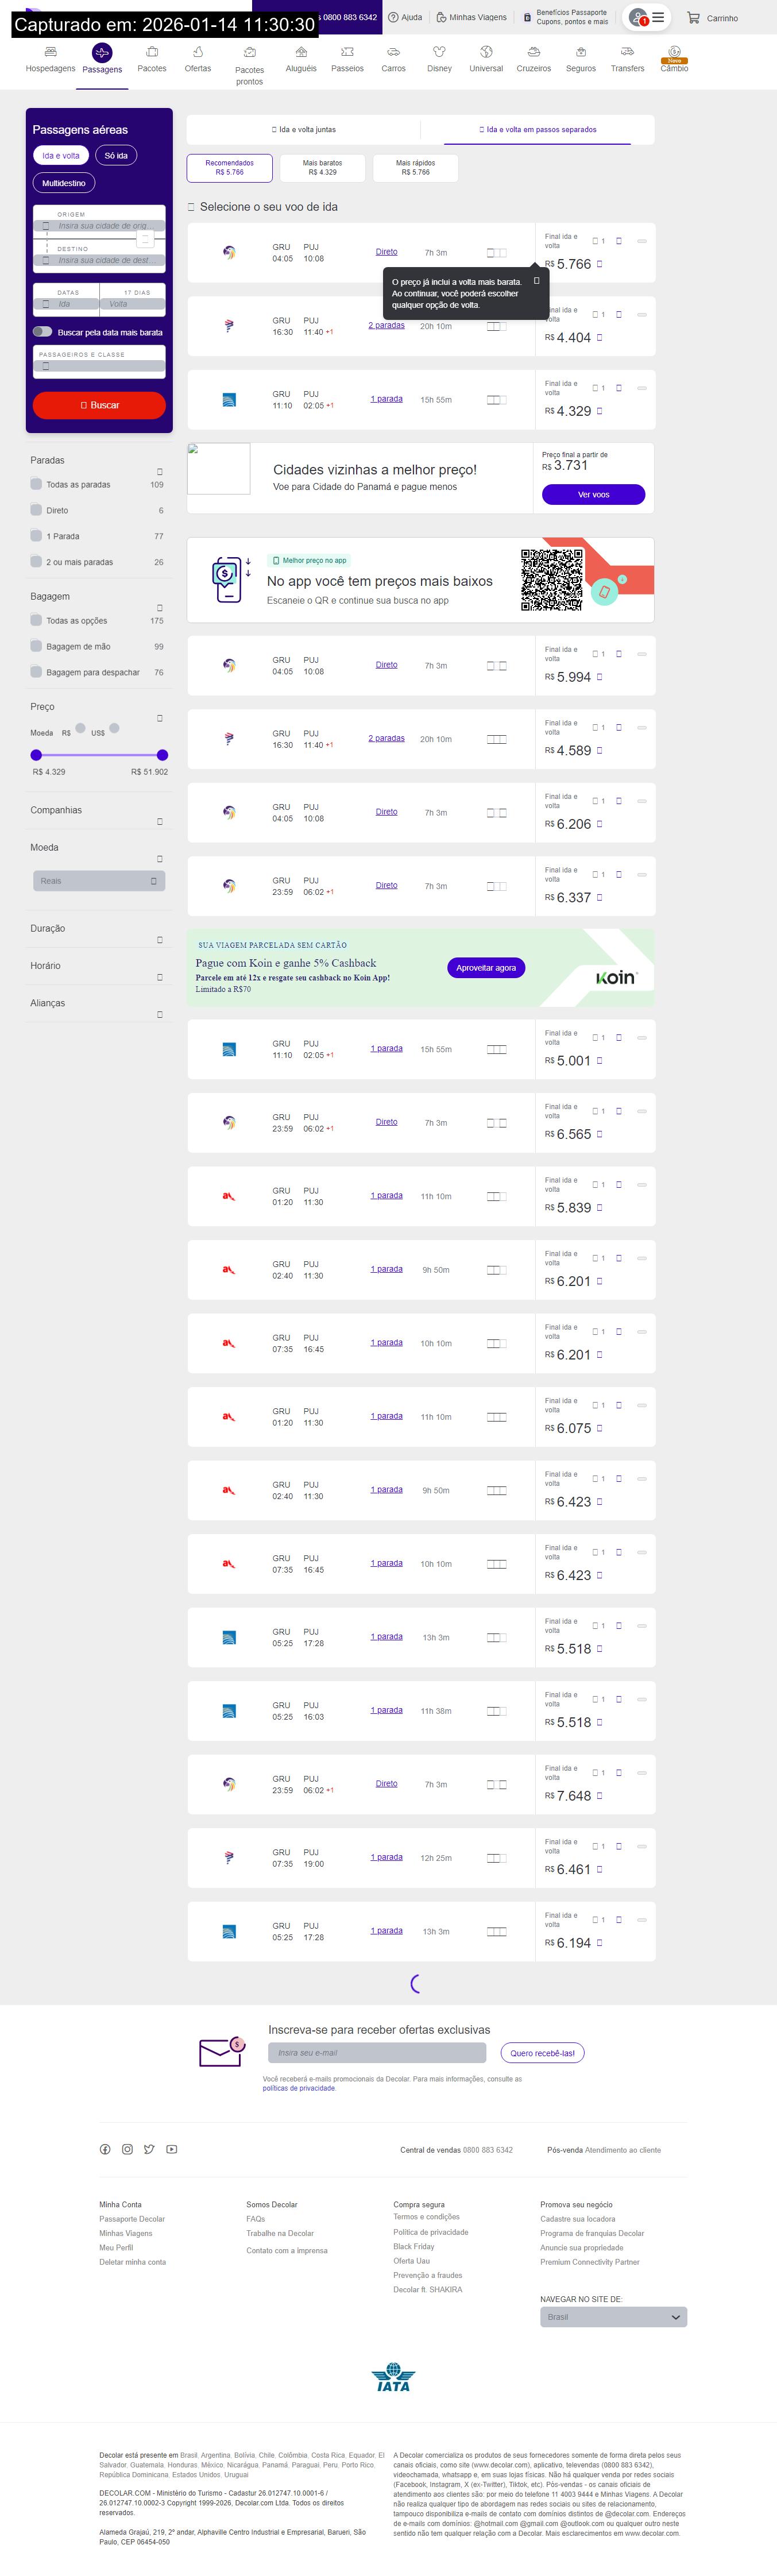Select the Disney mouse-ears icon
Image resolution: width=777 pixels, height=2576 pixels.
tap(439, 52)
